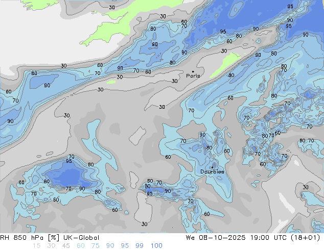Click the Paris city label
This screenshot has width=324, height=250.
[x=193, y=76]
